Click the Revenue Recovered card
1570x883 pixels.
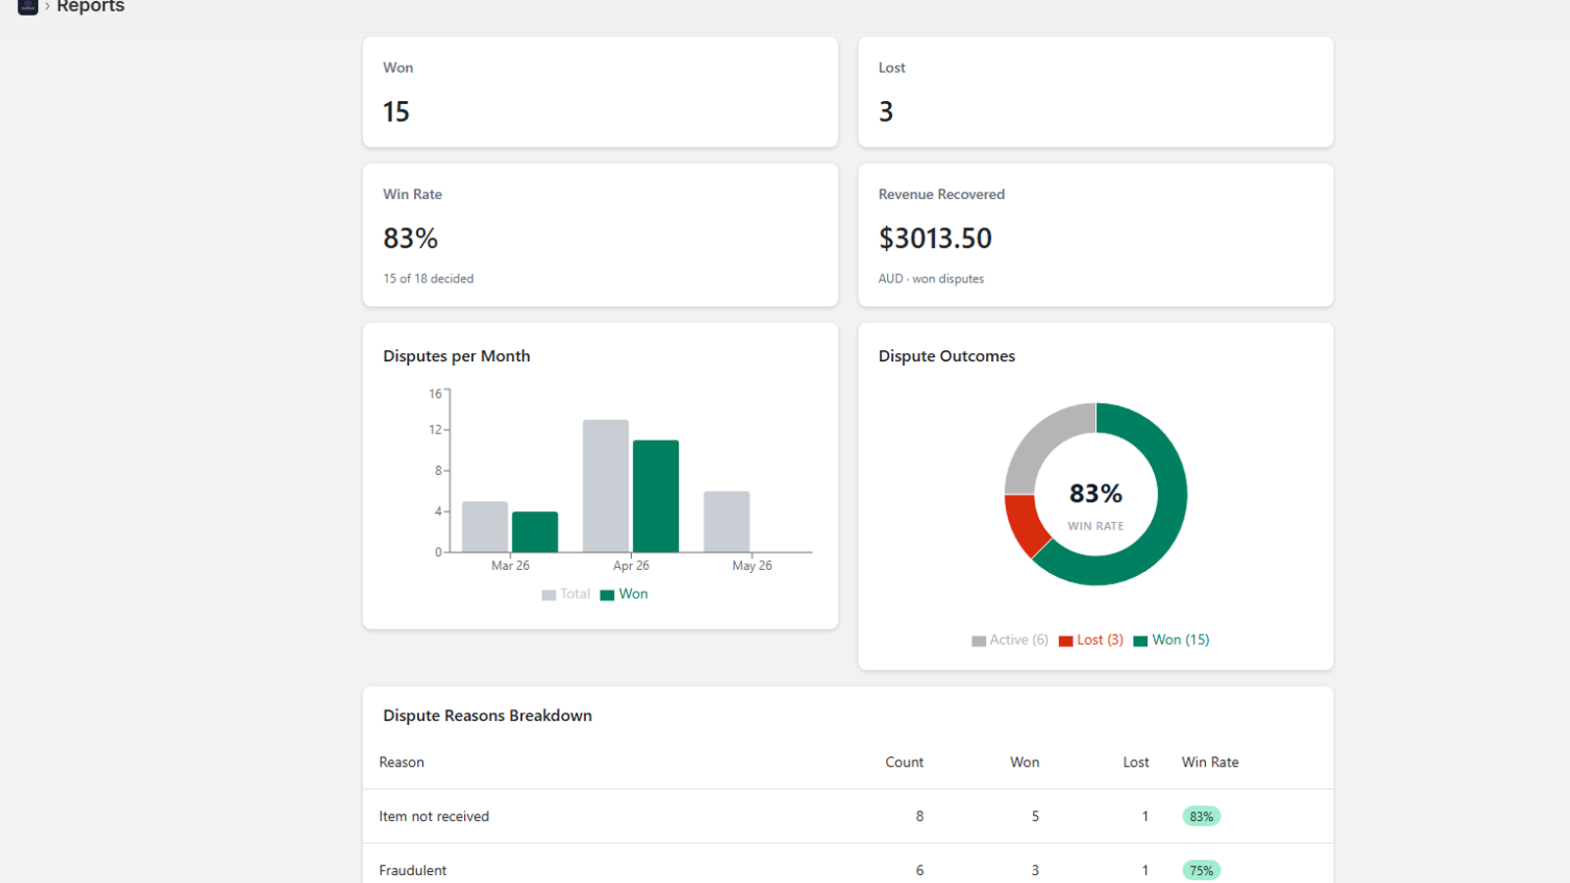pyautogui.click(x=1095, y=235)
